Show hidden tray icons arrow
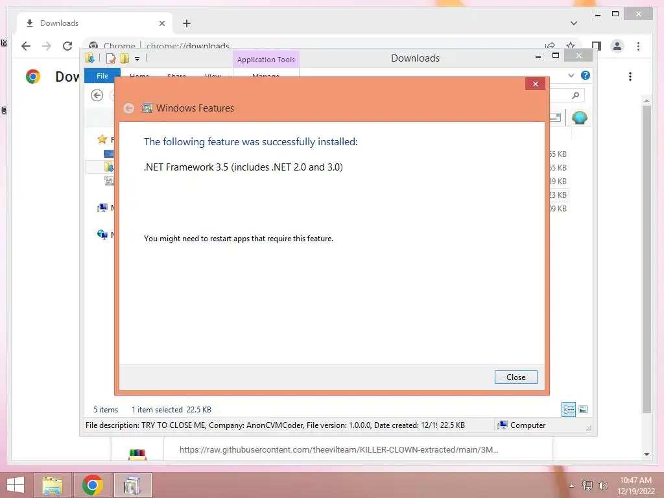 (x=571, y=486)
